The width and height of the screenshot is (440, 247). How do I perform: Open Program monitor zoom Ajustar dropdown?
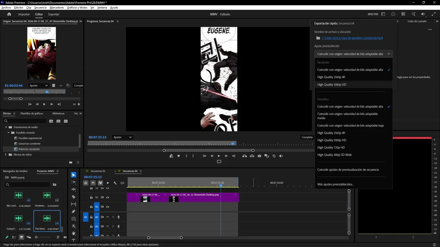click(x=123, y=137)
